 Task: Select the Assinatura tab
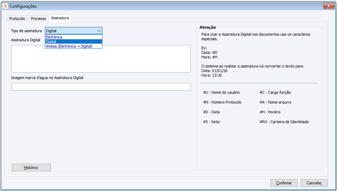coord(60,18)
